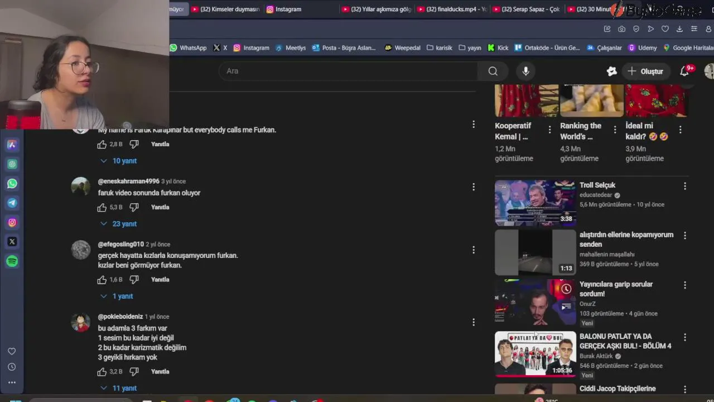Switch to the Yıllar aşkımıza gölge tab
714x402 pixels.
click(x=376, y=9)
